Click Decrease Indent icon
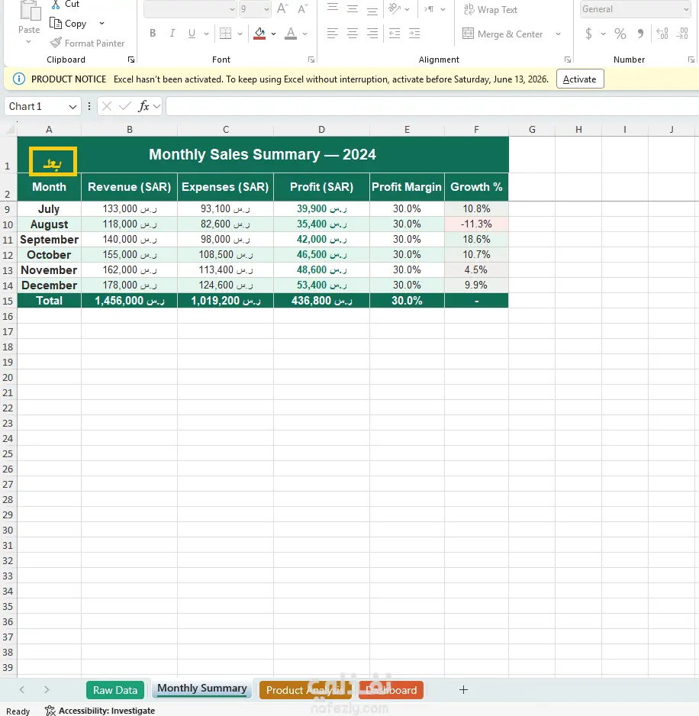 395,34
